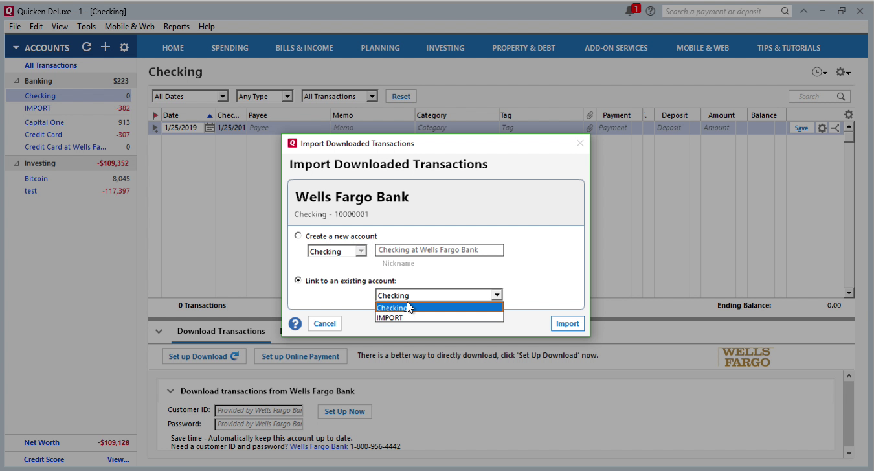Image resolution: width=874 pixels, height=471 pixels.
Task: Open All Transactions in sidebar
Action: [50, 65]
